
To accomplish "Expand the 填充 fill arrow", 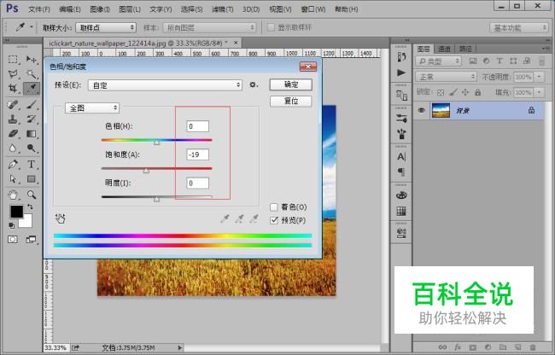I will tap(539, 92).
